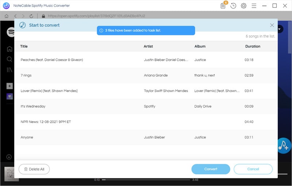Click the Install App download icon
The image size is (292, 186).
[x=9, y=157]
